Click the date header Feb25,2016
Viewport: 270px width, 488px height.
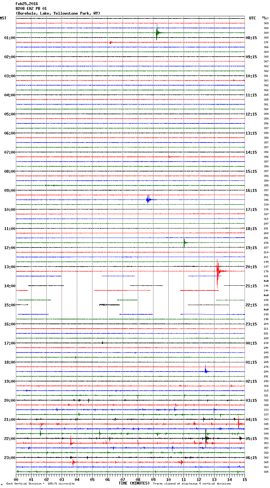click(x=27, y=4)
